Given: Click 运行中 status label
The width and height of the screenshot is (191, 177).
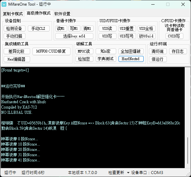Looking at the screenshot, I should coord(10,172).
